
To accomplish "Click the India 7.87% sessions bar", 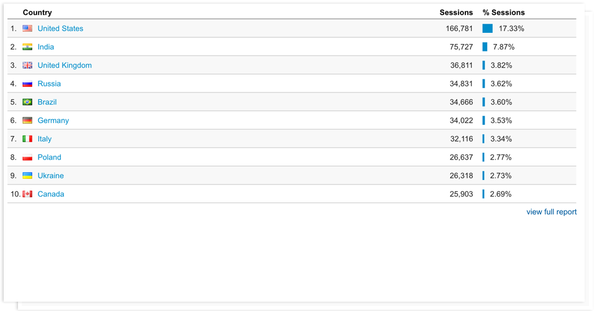I will click(x=485, y=47).
